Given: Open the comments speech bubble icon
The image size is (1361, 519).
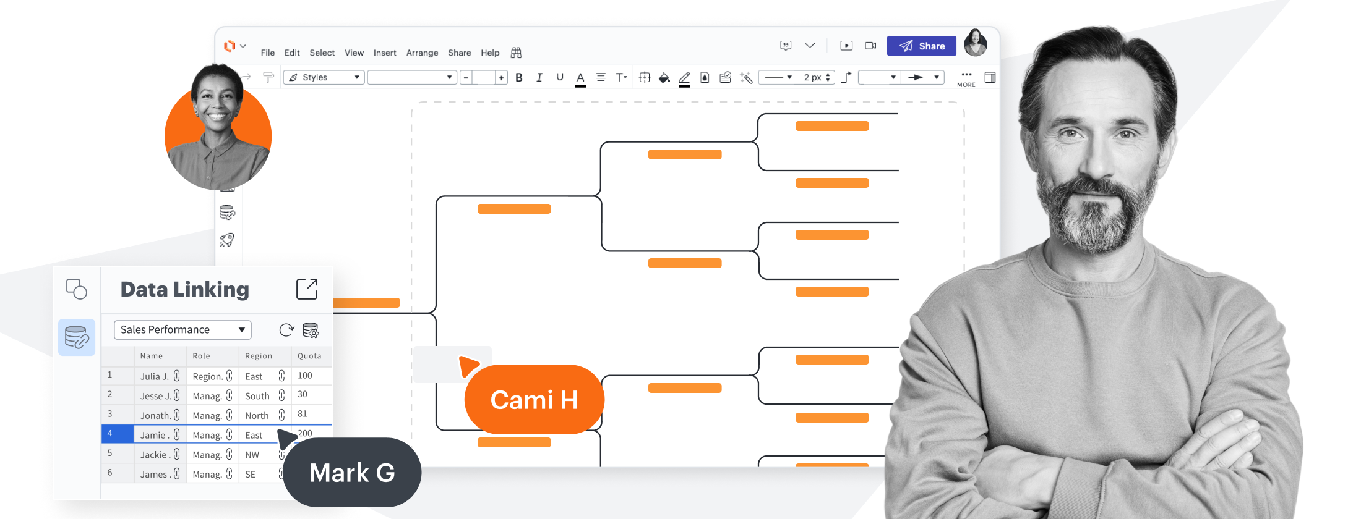Looking at the screenshot, I should (x=786, y=46).
